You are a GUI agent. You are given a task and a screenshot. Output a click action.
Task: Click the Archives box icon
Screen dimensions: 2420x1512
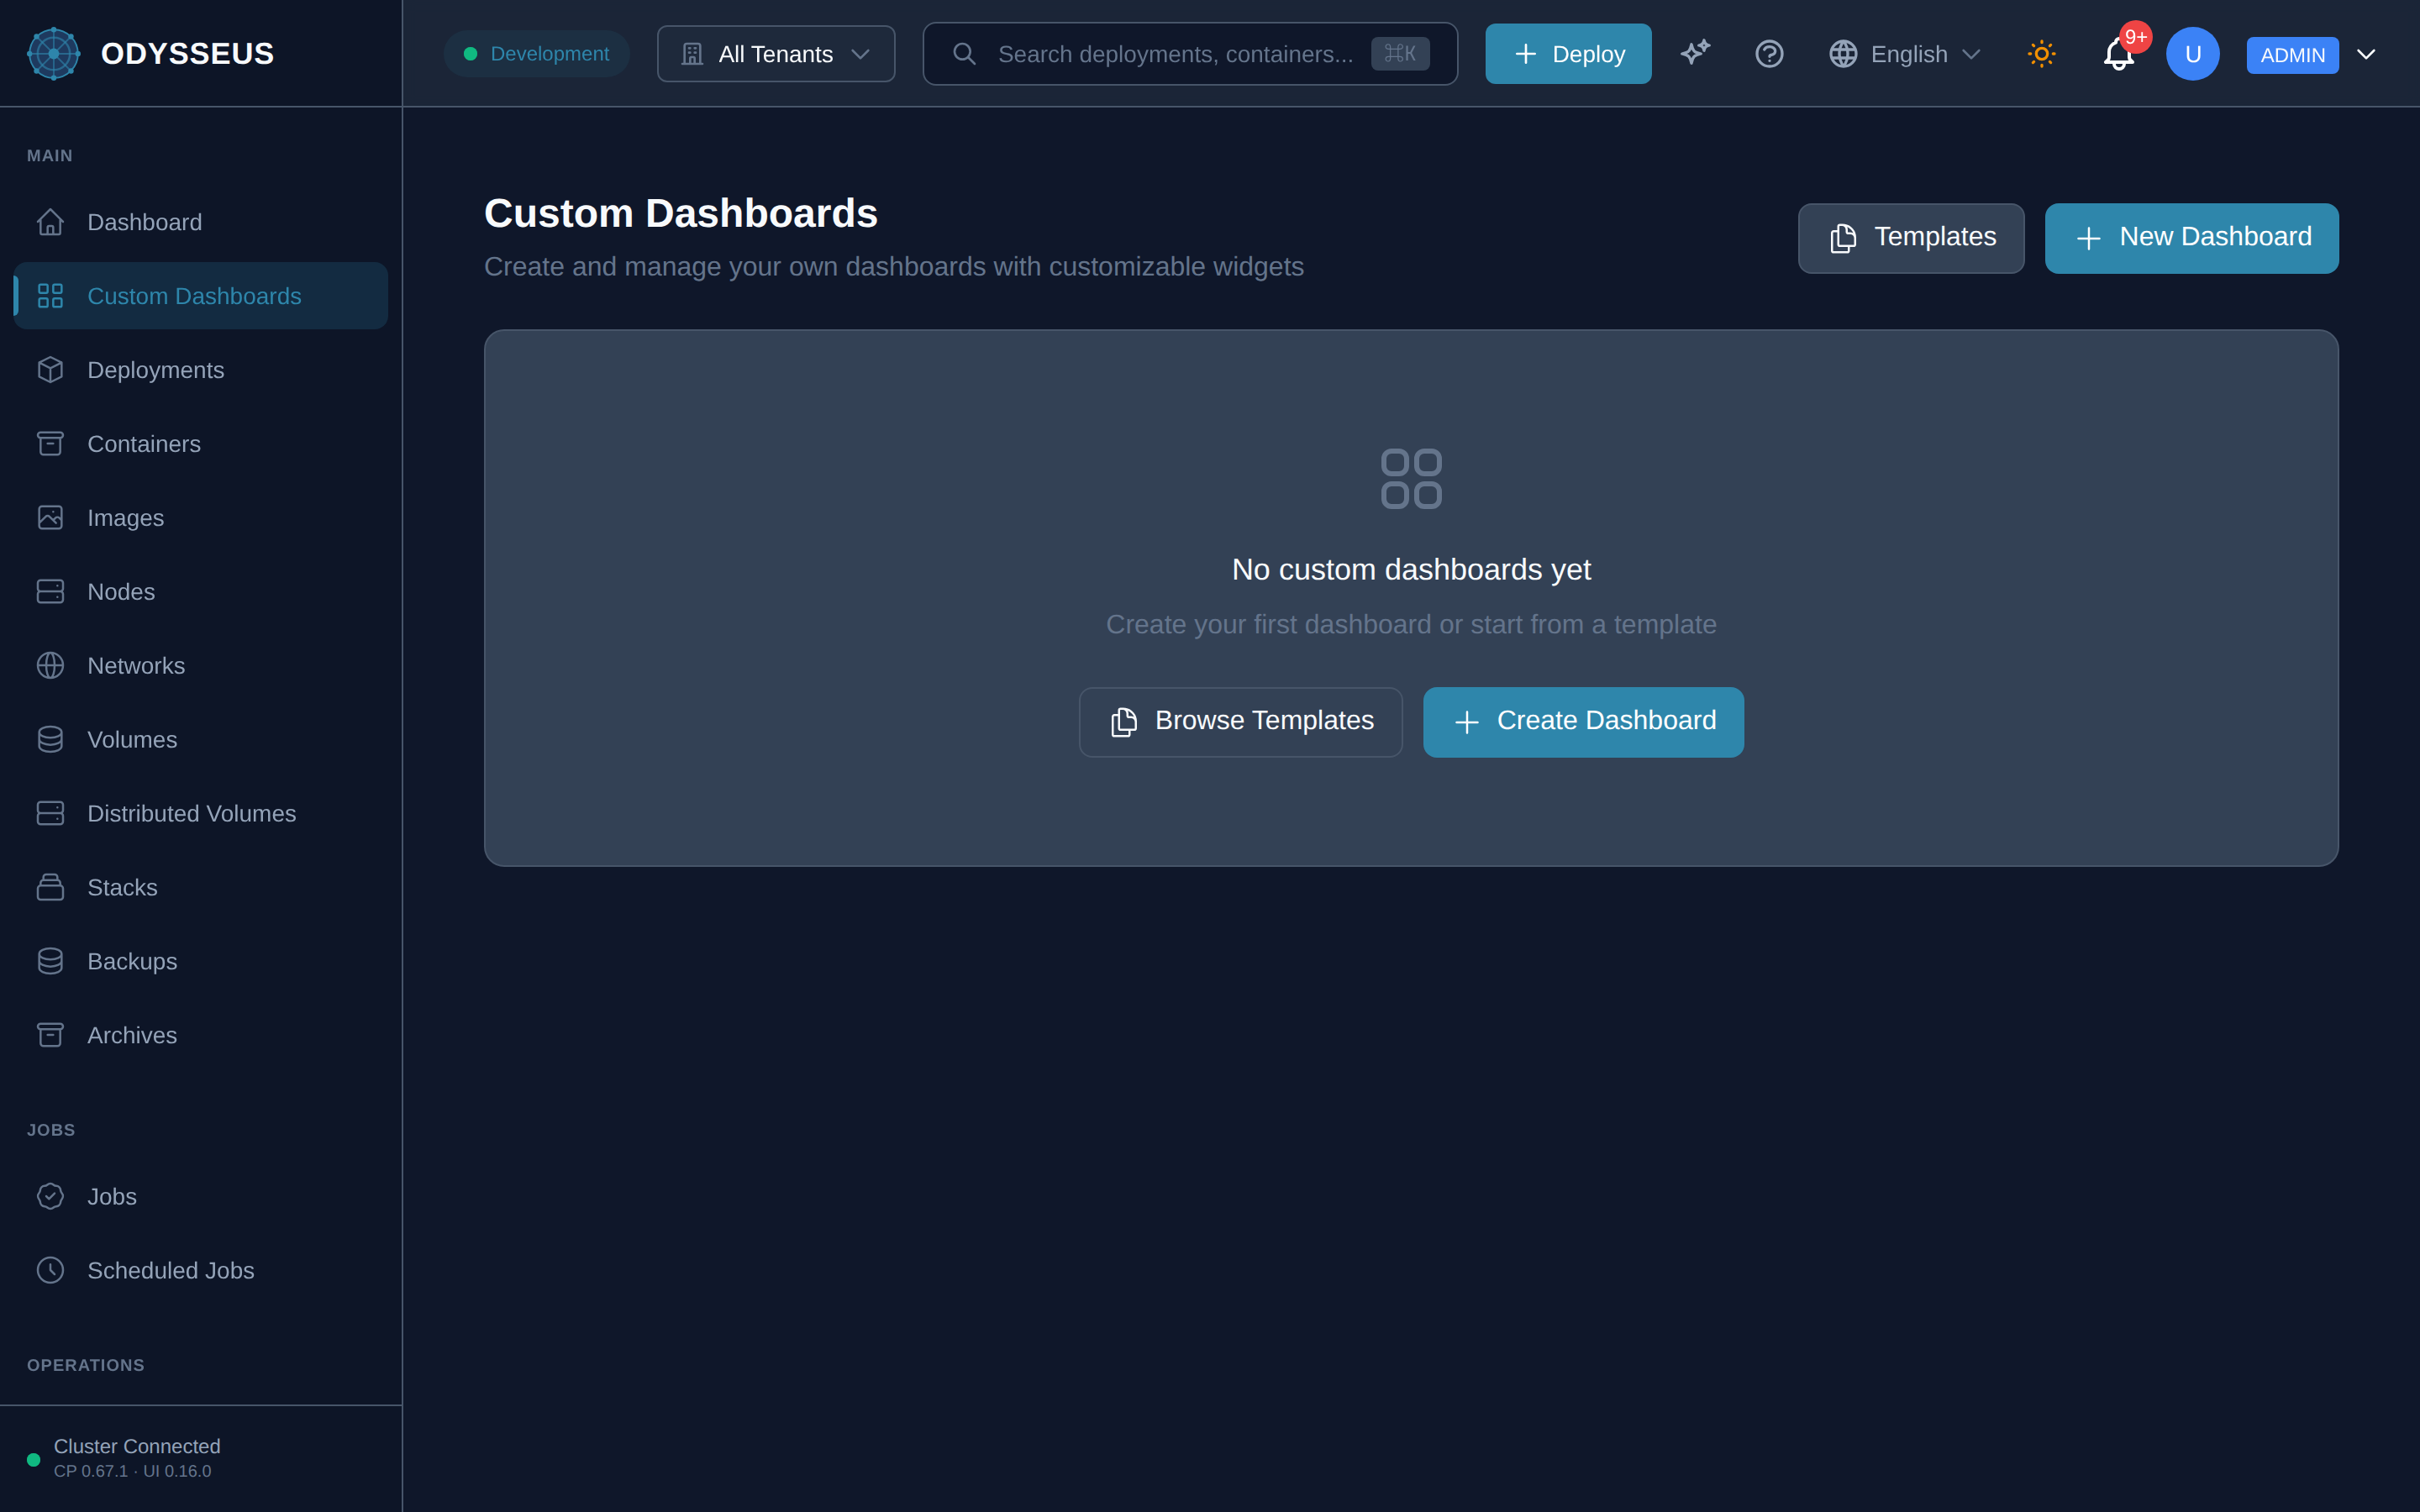(x=50, y=1035)
